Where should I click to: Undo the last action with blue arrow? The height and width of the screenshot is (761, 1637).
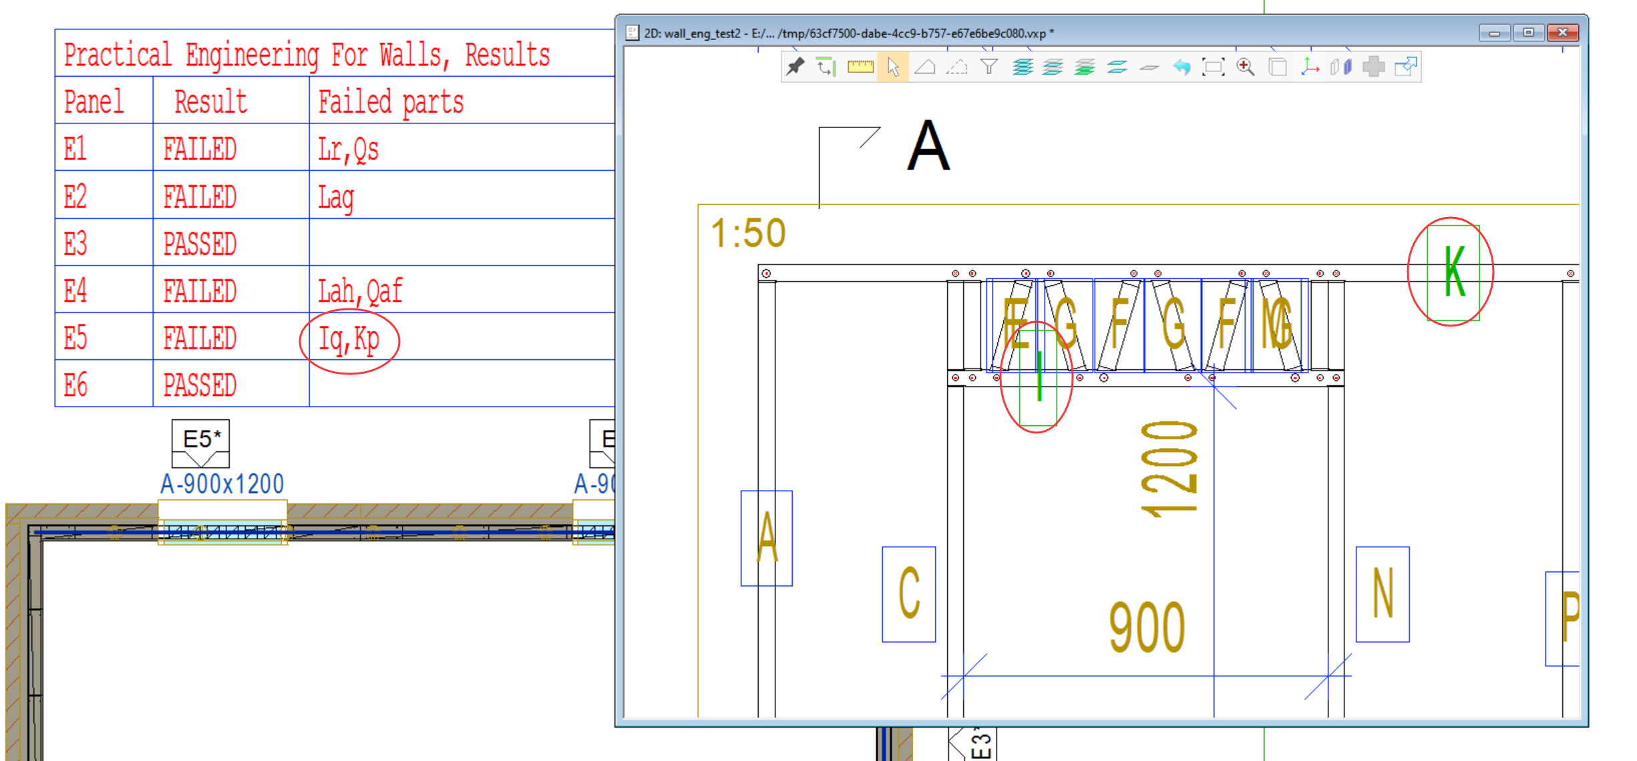pyautogui.click(x=1181, y=67)
